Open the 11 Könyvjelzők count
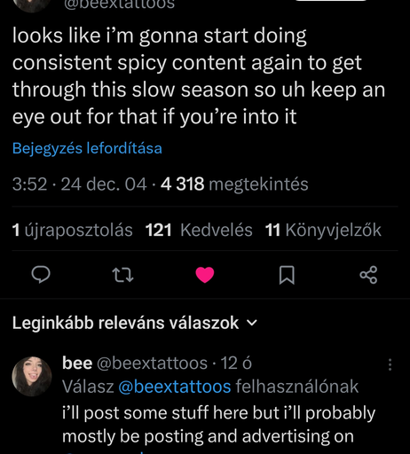Image resolution: width=410 pixels, height=454 pixels. tap(323, 230)
